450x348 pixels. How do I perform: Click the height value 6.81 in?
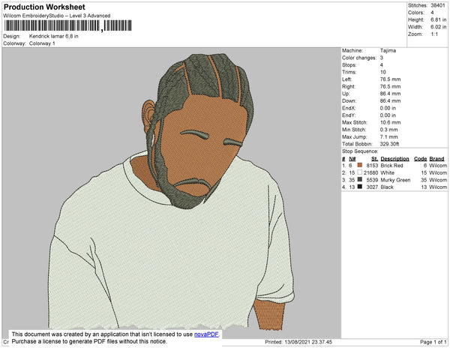438,19
